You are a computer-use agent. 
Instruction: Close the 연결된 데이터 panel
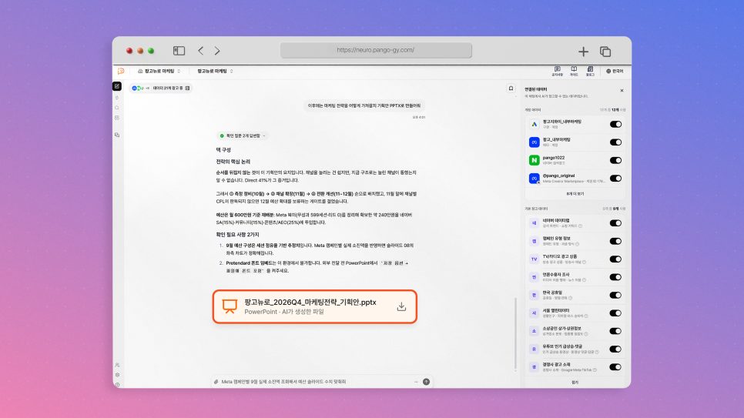pos(622,91)
